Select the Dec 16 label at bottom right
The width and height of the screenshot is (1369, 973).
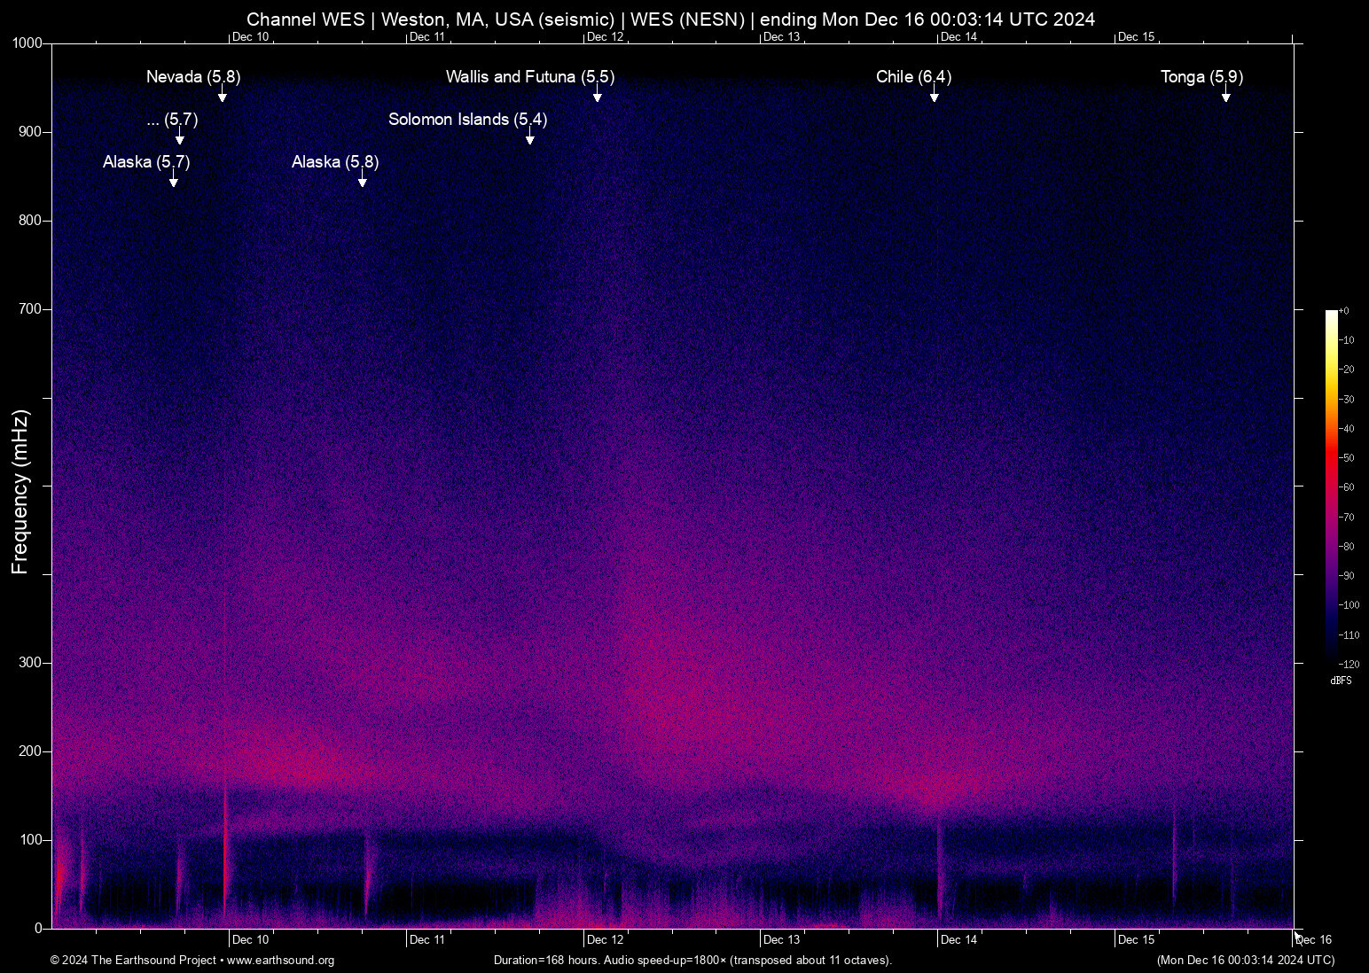pos(1312,939)
